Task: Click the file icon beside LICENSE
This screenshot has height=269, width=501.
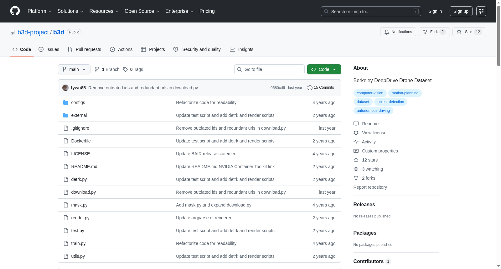Action: point(66,154)
